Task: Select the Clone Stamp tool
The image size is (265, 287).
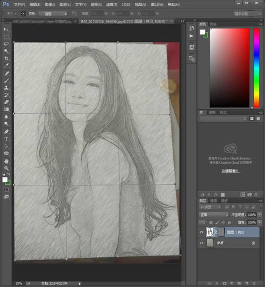Action: 6,88
